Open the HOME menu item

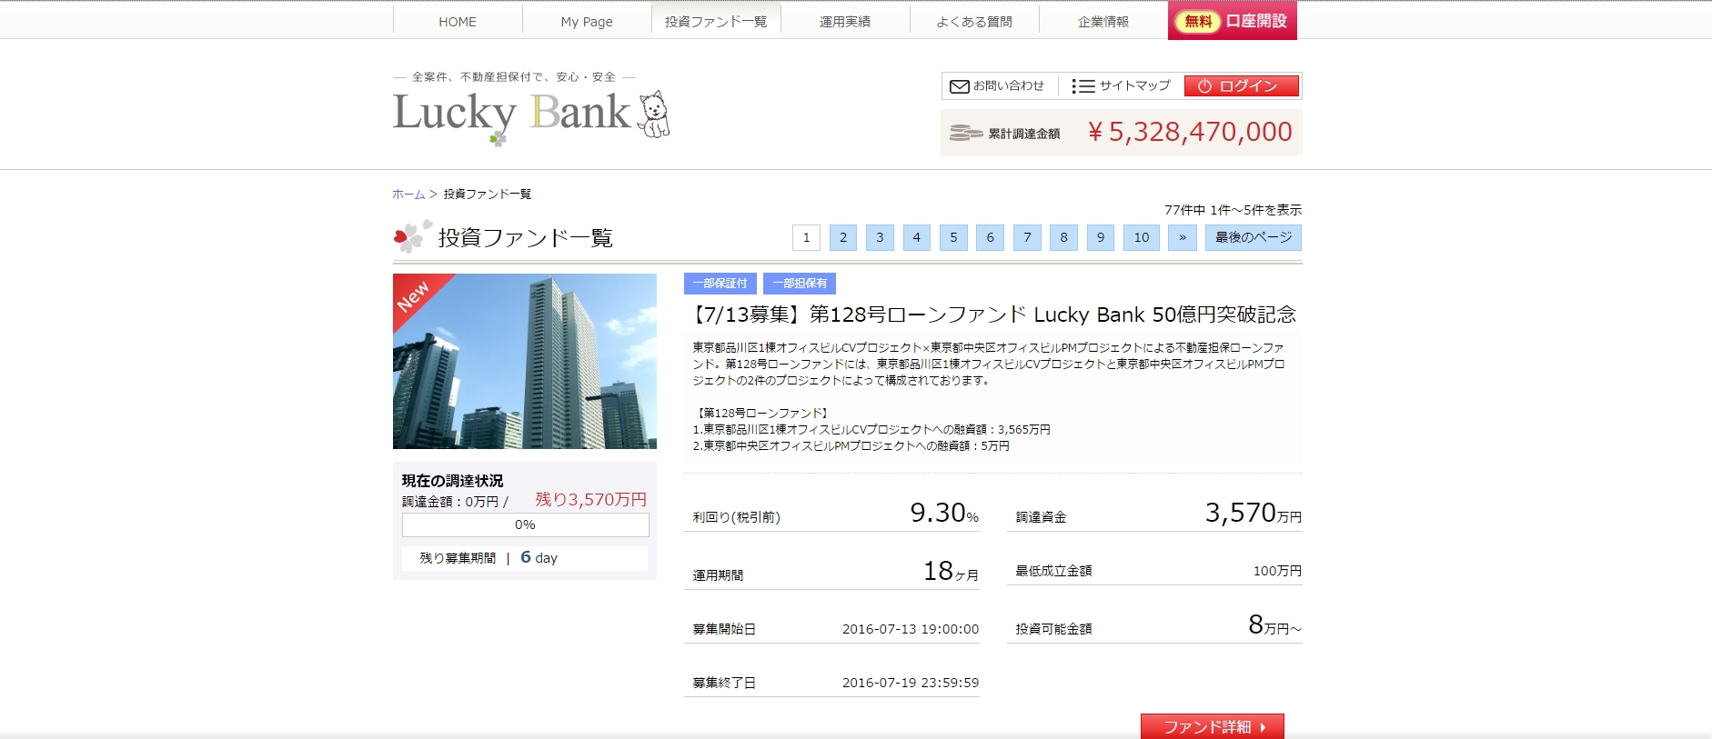click(458, 21)
